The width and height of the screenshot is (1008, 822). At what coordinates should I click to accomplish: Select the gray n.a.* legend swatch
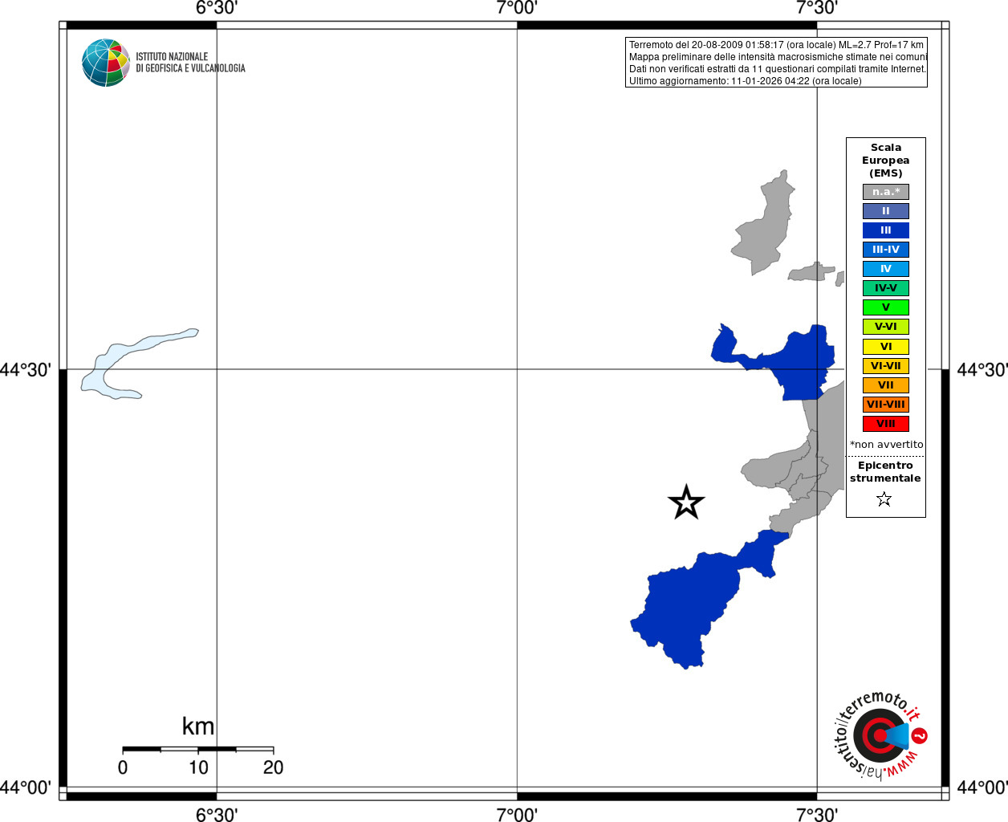tap(886, 192)
